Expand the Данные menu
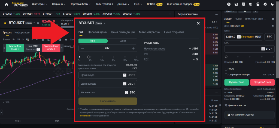The height and width of the screenshot is (128, 279). coord(123,4)
